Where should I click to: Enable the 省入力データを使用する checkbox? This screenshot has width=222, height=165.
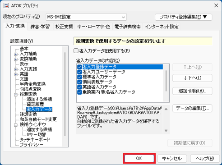click(76, 51)
